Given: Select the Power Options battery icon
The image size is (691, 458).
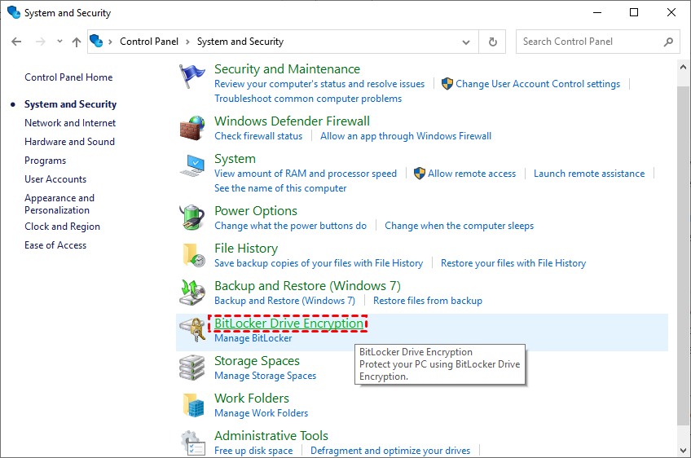Looking at the screenshot, I should 192,218.
